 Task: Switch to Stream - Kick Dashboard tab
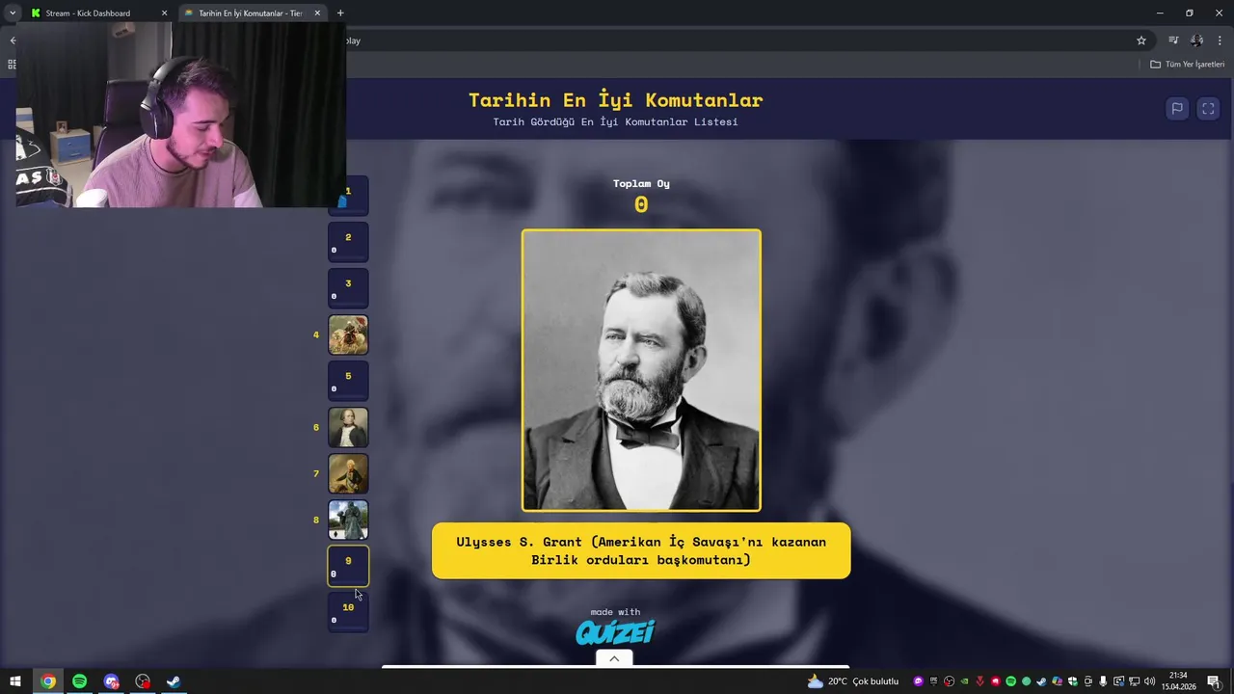[x=96, y=13]
